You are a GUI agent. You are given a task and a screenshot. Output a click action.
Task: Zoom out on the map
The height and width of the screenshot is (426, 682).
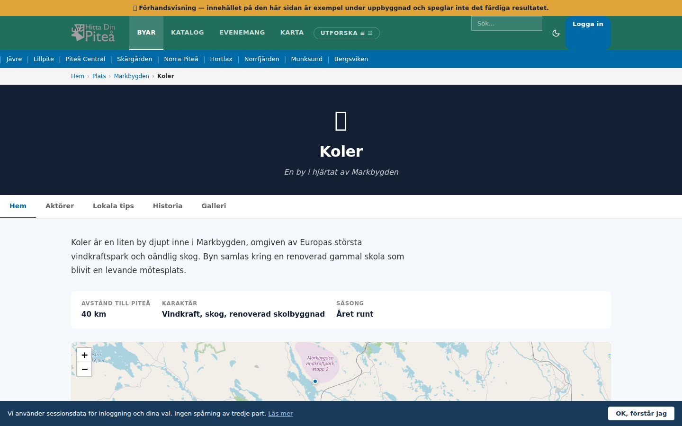pos(84,370)
